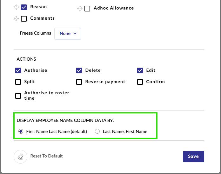Save the column settings
This screenshot has width=221, height=174.
pyautogui.click(x=193, y=157)
